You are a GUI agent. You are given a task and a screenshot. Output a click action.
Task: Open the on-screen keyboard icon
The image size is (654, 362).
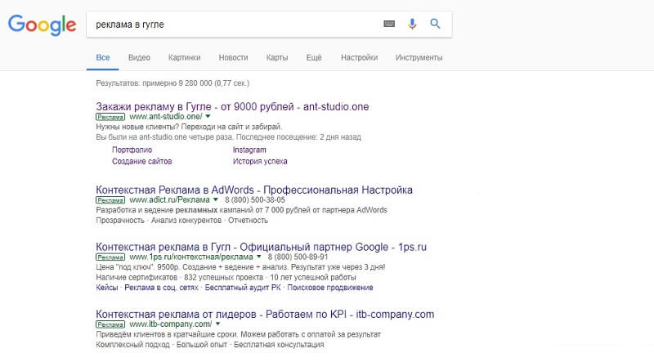pos(390,25)
